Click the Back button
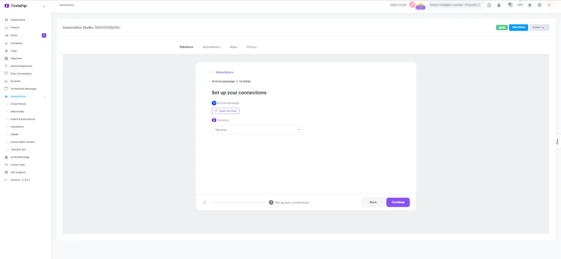 373,202
